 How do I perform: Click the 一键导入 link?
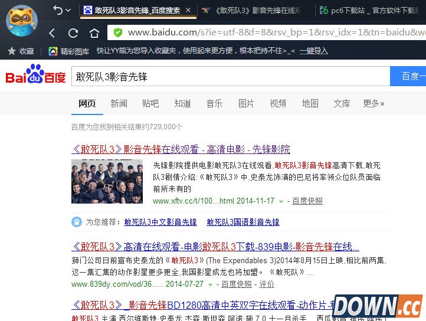tap(313, 51)
